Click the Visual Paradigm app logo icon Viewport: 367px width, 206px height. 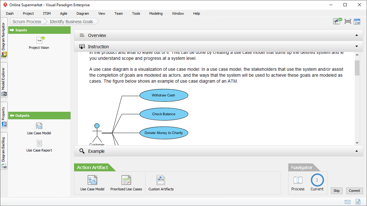coord(5,5)
